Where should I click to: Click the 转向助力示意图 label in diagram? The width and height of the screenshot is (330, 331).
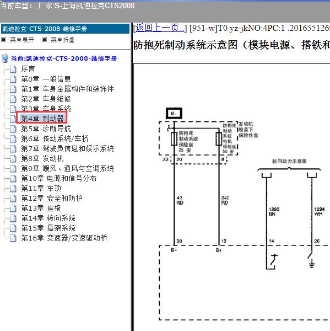(289, 161)
